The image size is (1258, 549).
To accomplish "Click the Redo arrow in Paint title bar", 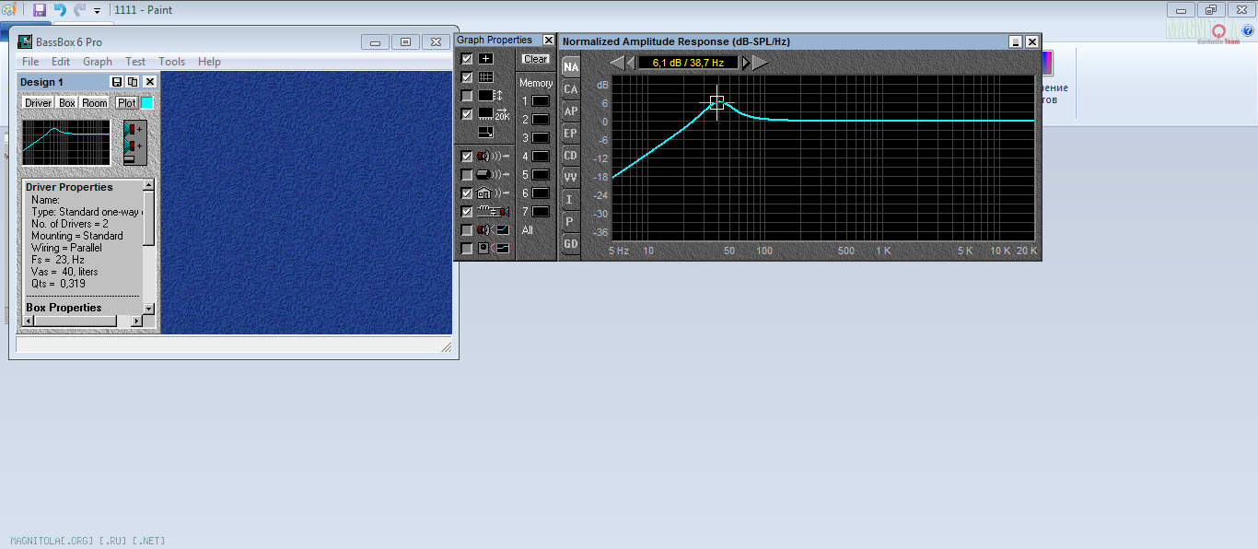I will tap(79, 10).
